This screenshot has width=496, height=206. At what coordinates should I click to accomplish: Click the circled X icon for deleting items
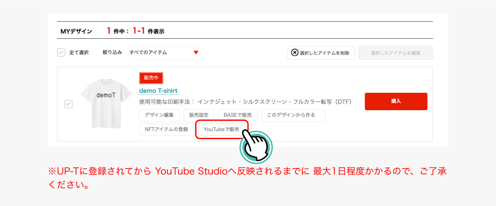[x=295, y=53]
